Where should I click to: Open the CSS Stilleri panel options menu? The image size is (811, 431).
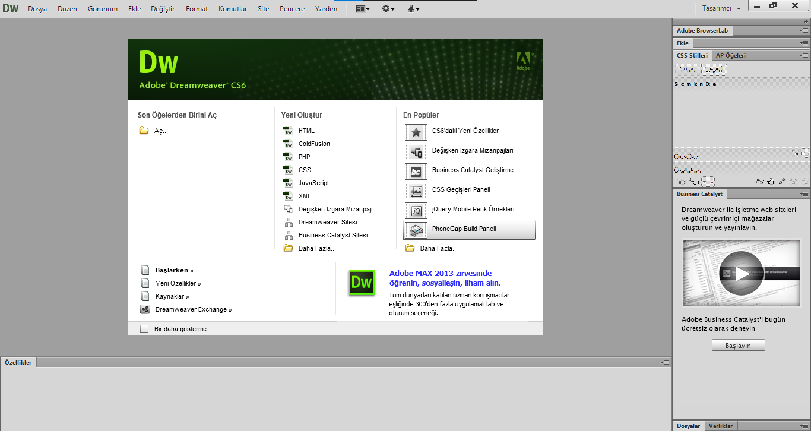coord(804,55)
